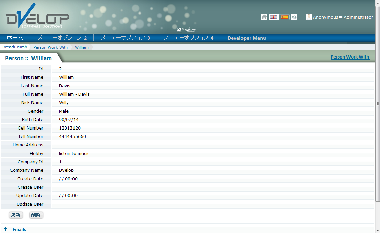This screenshot has width=380, height=233.
Task: Open メニューオプション 3 menu
Action: point(125,38)
